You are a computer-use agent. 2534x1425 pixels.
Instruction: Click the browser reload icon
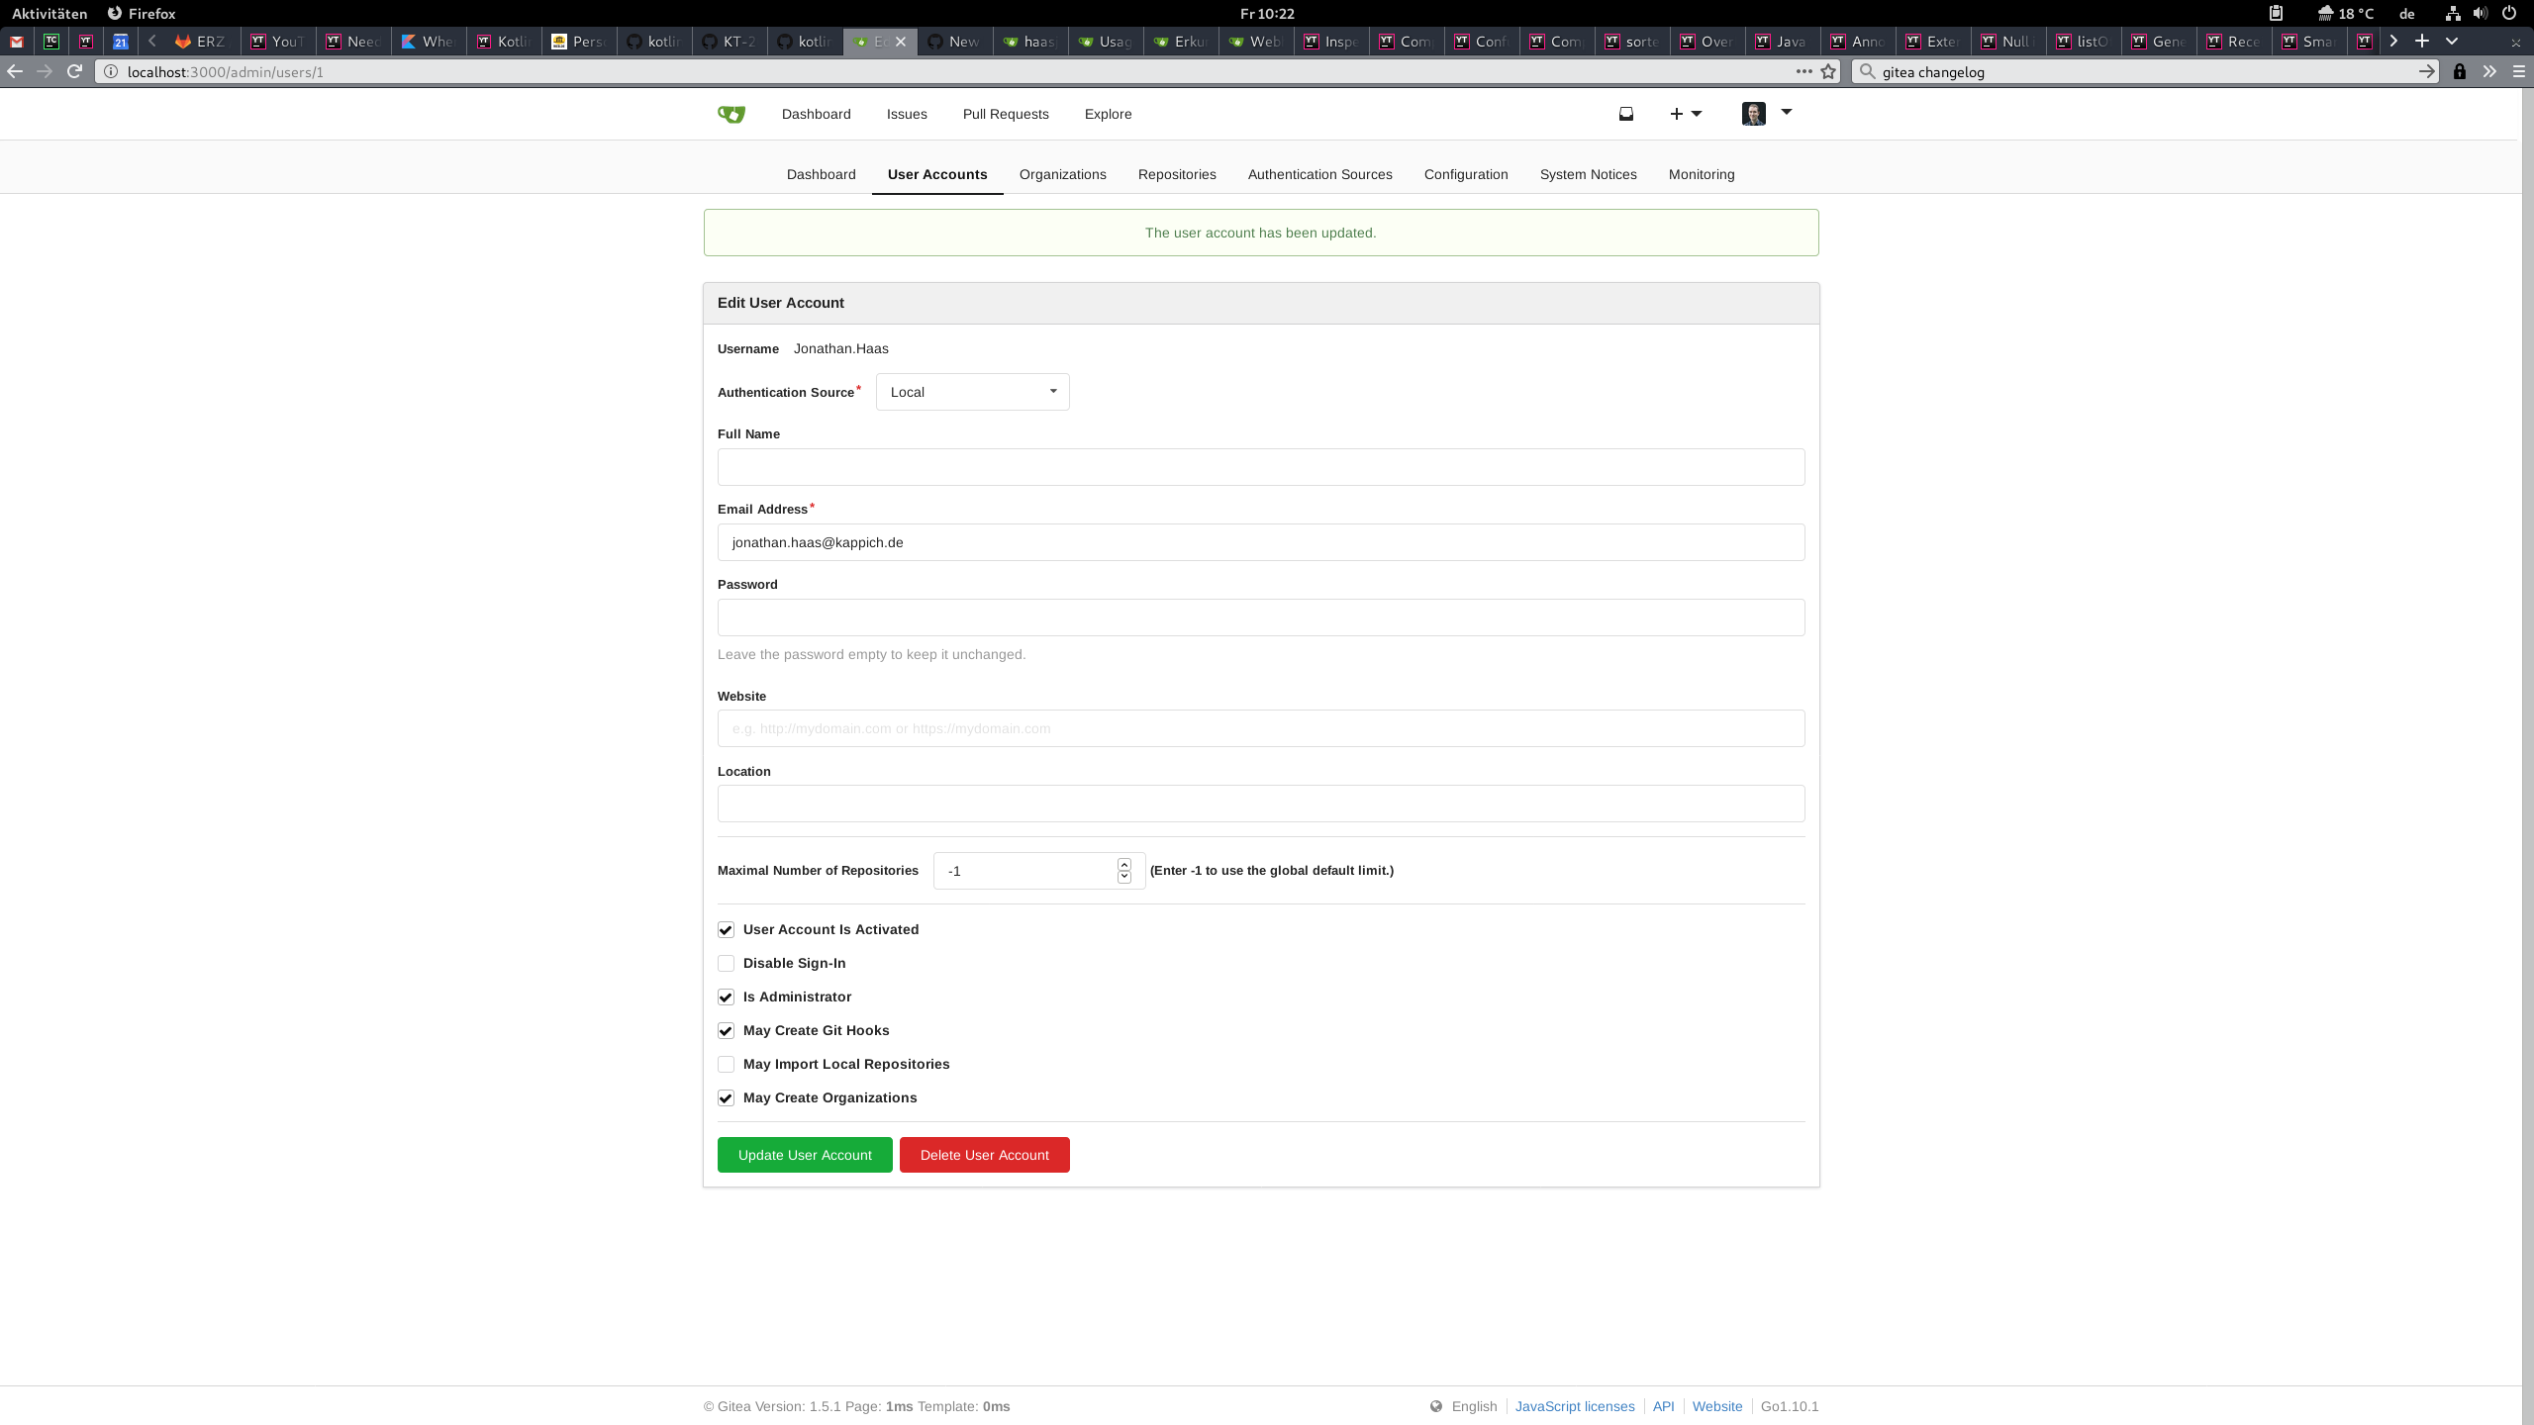pos(74,71)
